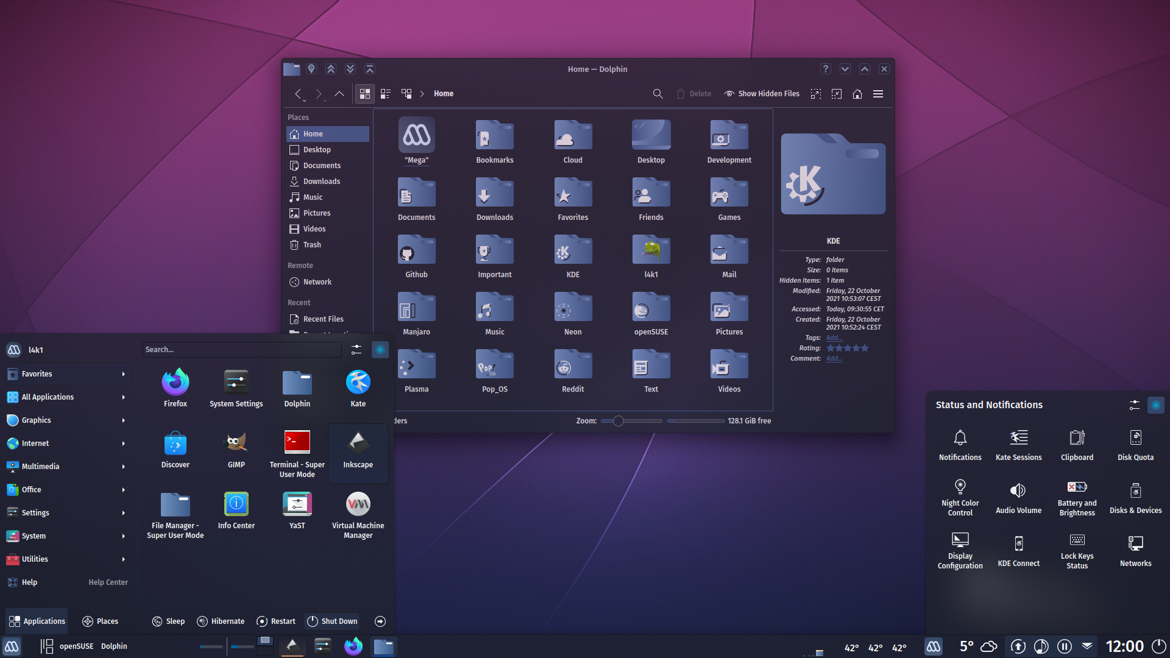1170x658 pixels.
Task: Toggle pin button on application launcher
Action: tap(380, 349)
